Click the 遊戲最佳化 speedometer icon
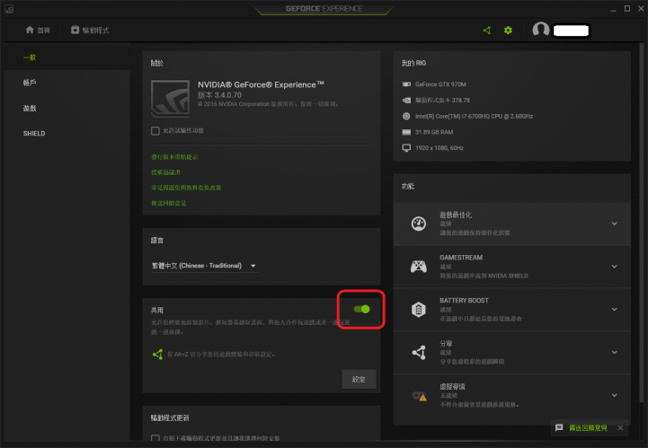648x448 pixels. 419,224
